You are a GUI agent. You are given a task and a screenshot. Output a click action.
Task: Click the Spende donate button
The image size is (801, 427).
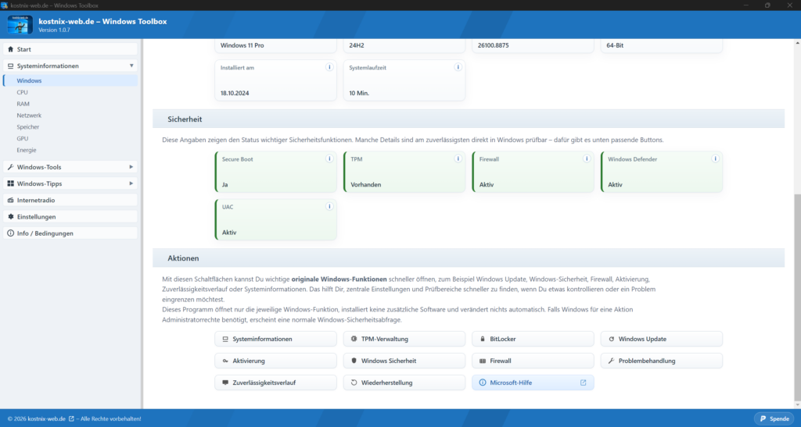point(774,419)
